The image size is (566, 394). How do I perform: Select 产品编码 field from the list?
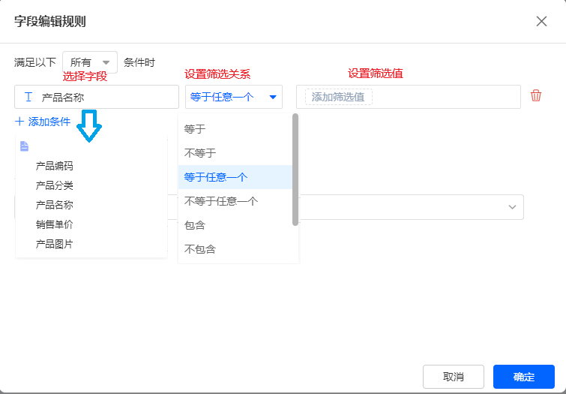coord(55,166)
